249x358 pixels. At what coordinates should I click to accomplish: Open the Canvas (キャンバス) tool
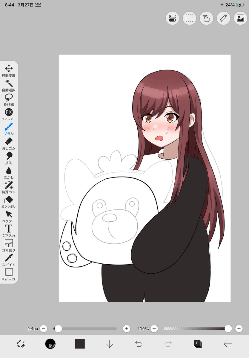tap(9, 274)
